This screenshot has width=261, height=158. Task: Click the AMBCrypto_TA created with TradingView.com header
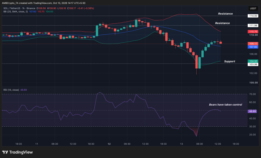point(44,3)
